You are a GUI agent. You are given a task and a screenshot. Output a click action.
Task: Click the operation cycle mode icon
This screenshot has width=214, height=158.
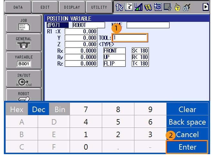click(158, 7)
